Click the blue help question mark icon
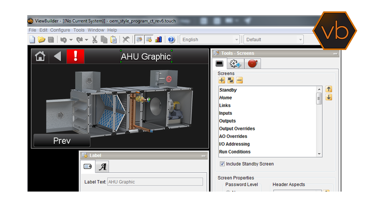 [171, 40]
